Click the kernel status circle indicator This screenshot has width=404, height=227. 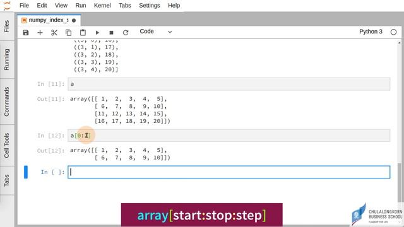[393, 32]
